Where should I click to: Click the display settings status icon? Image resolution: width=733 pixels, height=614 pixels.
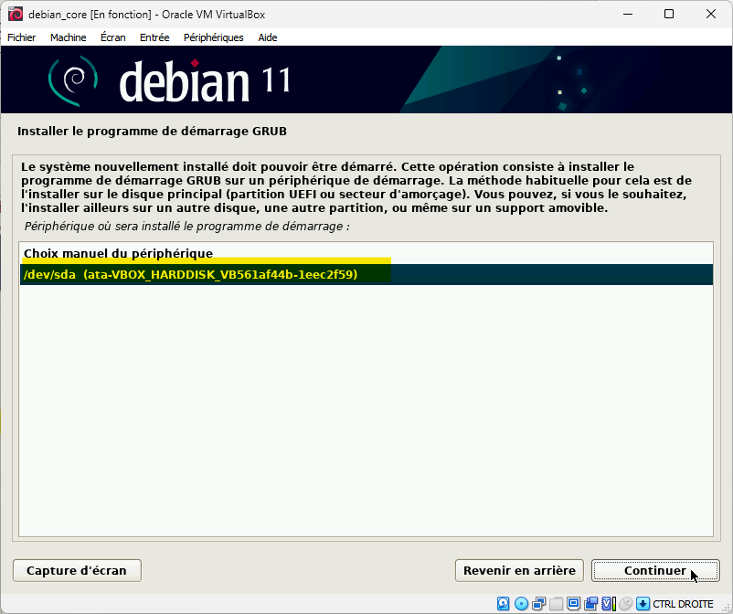pos(574,603)
